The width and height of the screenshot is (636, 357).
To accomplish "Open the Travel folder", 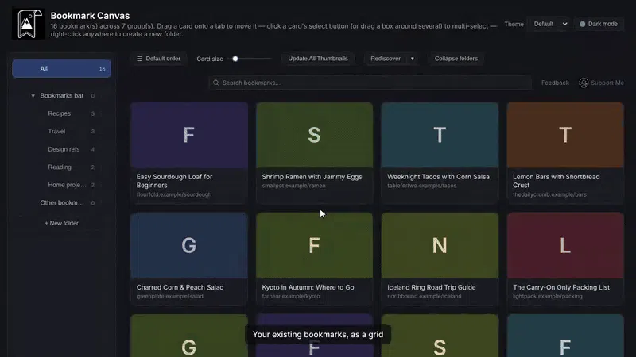I will pyautogui.click(x=56, y=132).
